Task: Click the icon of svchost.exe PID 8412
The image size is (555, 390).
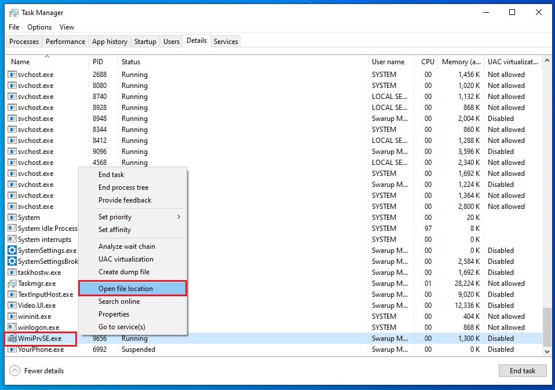Action: 12,141
